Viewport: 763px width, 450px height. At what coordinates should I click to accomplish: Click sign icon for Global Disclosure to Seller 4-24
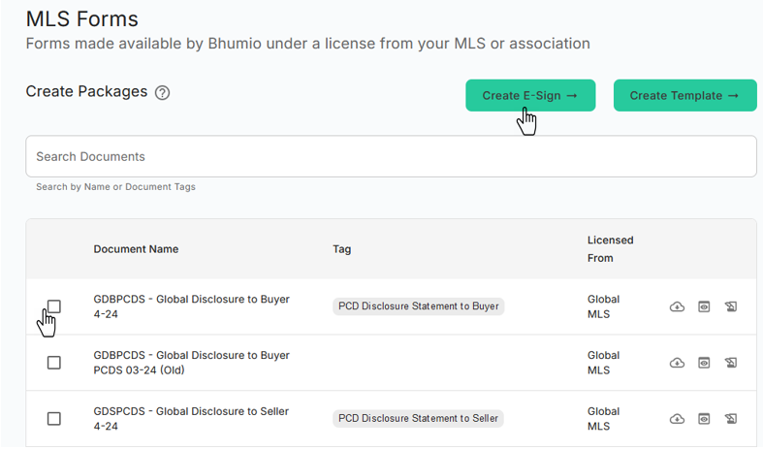(x=731, y=419)
